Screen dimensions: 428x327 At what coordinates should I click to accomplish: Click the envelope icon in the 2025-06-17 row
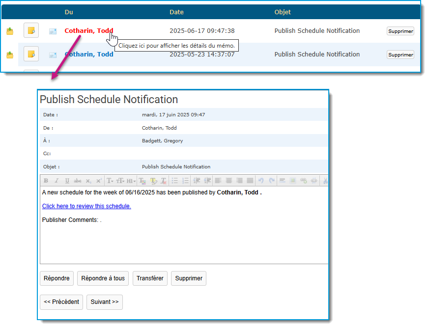click(53, 31)
